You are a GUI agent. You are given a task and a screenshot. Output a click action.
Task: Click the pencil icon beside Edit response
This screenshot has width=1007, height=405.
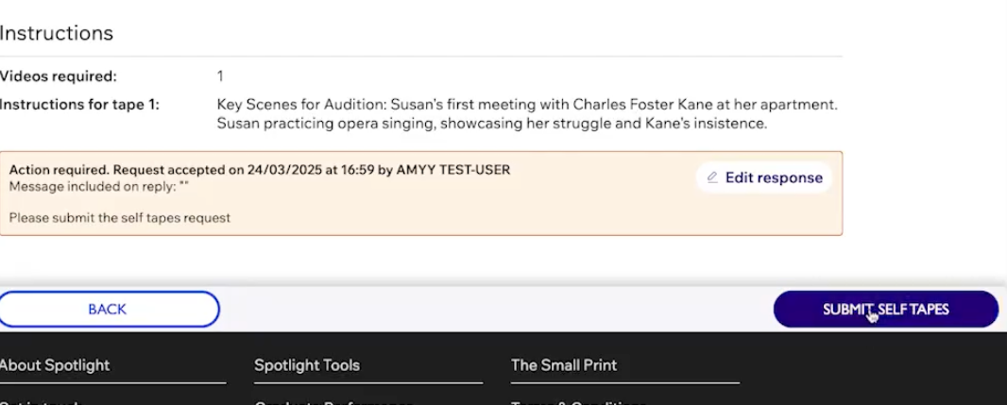pyautogui.click(x=712, y=177)
